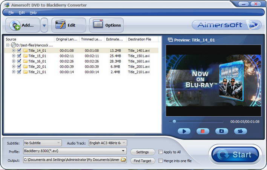Enable Merge into one file checkbox
Screen dimensions: 267x170
[160, 161]
